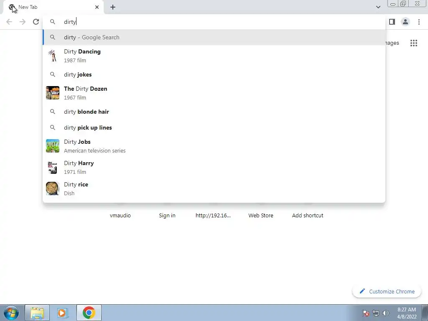Click the Dirty rice dish thumbnail
428x321 pixels.
[53, 189]
